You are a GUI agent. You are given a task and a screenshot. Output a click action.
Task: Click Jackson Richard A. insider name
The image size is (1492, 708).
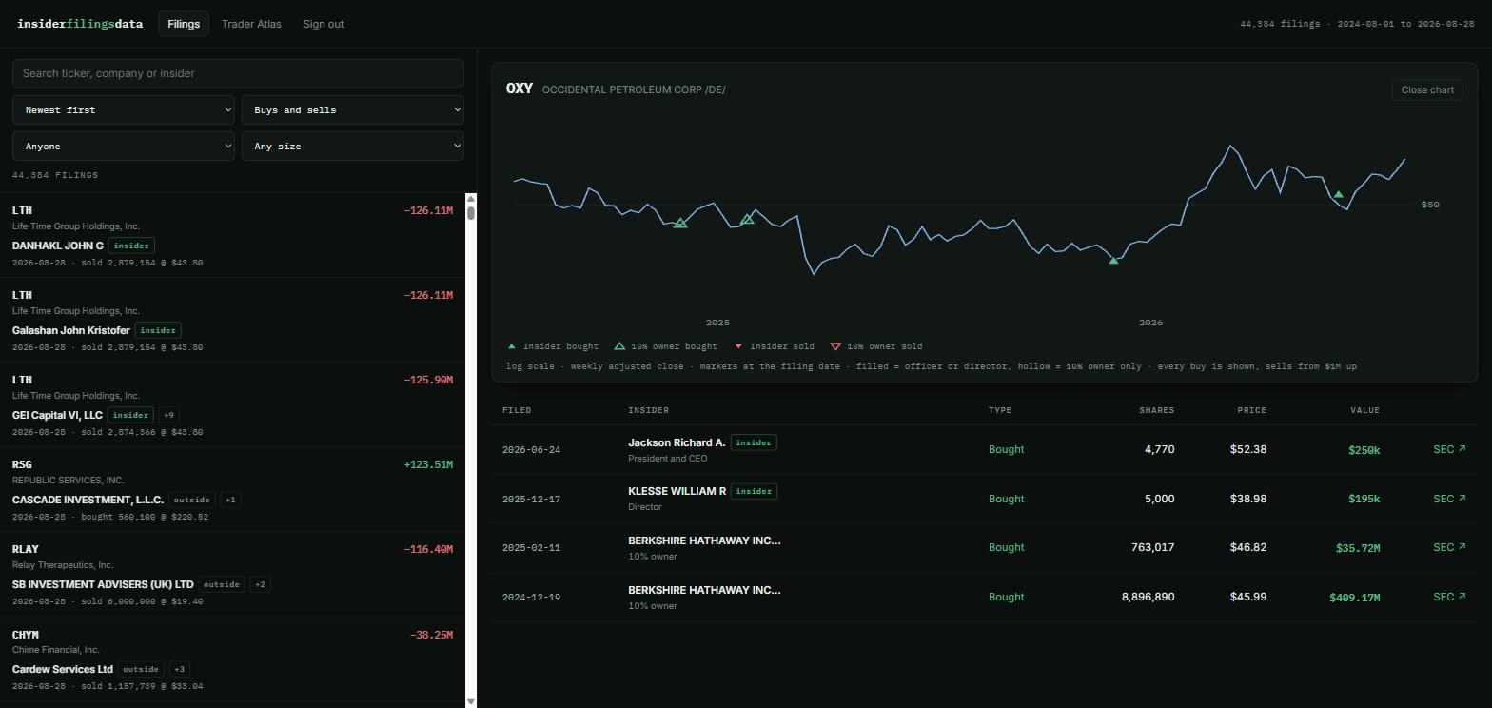point(677,442)
